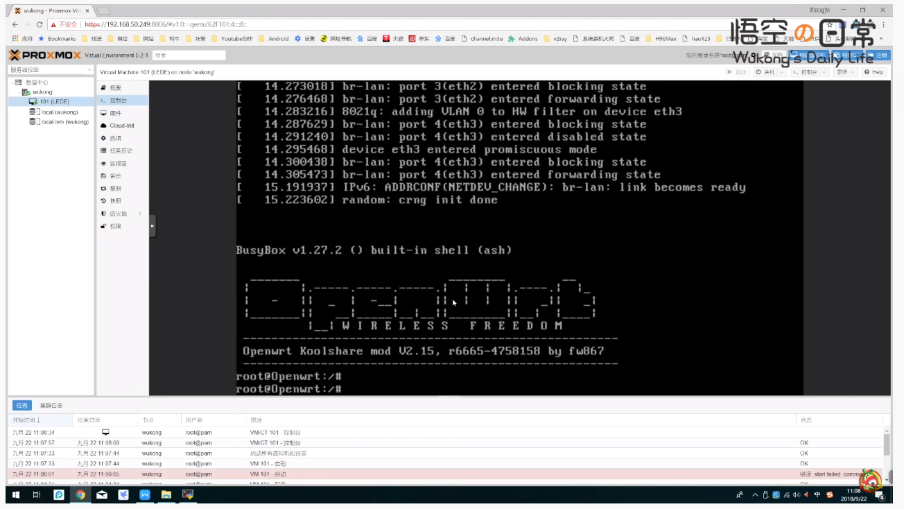Open File Explorer from the taskbar
904x509 pixels.
166,494
